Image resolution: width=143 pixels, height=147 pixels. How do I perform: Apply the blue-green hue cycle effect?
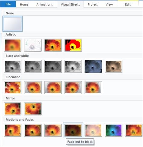click(x=113, y=130)
